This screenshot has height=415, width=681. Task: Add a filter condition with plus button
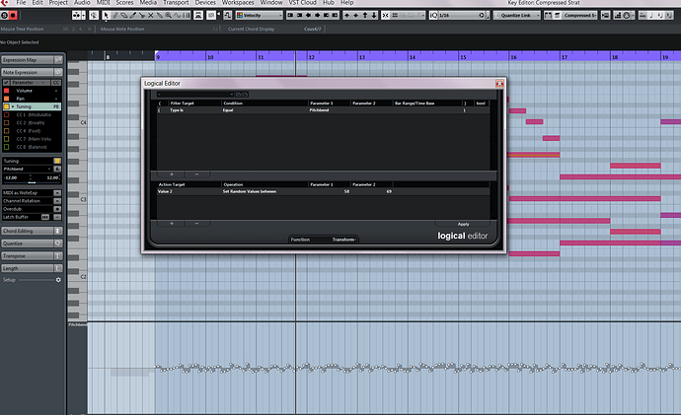click(x=172, y=173)
